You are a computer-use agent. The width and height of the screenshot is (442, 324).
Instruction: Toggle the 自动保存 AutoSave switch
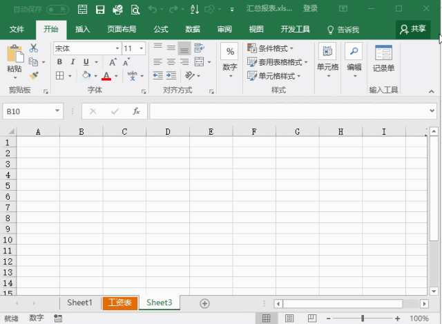(57, 9)
